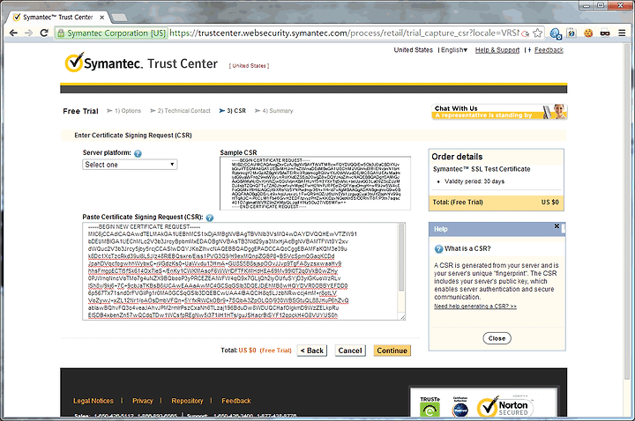Click the Sample CSR text box
The width and height of the screenshot is (635, 421).
[x=315, y=183]
